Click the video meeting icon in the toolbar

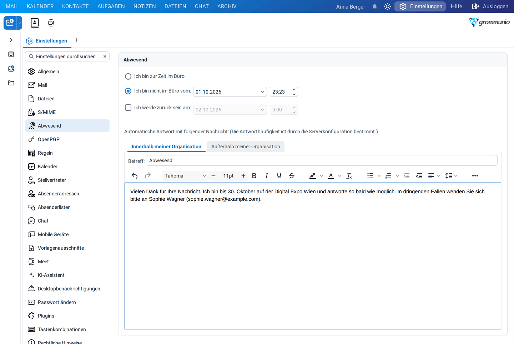click(x=51, y=23)
